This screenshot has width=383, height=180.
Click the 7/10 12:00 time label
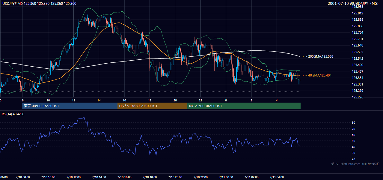coord(73,177)
